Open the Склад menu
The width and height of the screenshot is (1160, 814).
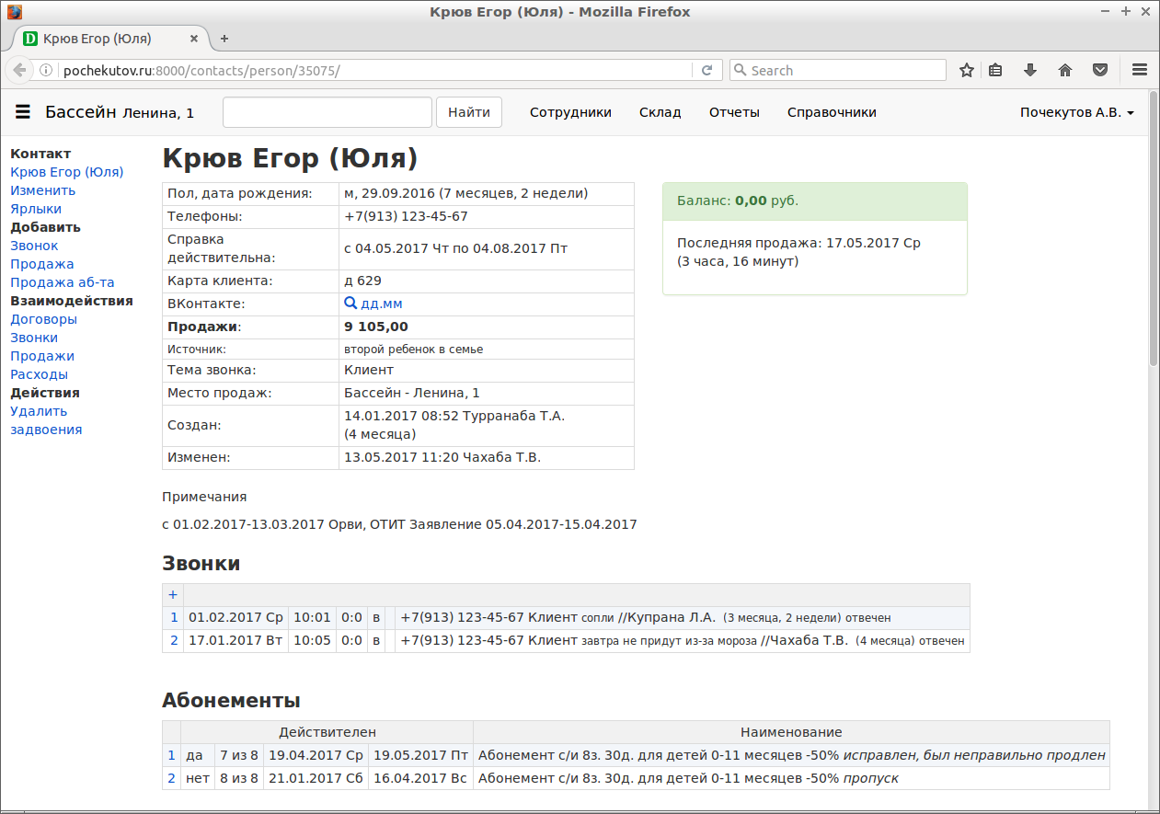click(660, 112)
